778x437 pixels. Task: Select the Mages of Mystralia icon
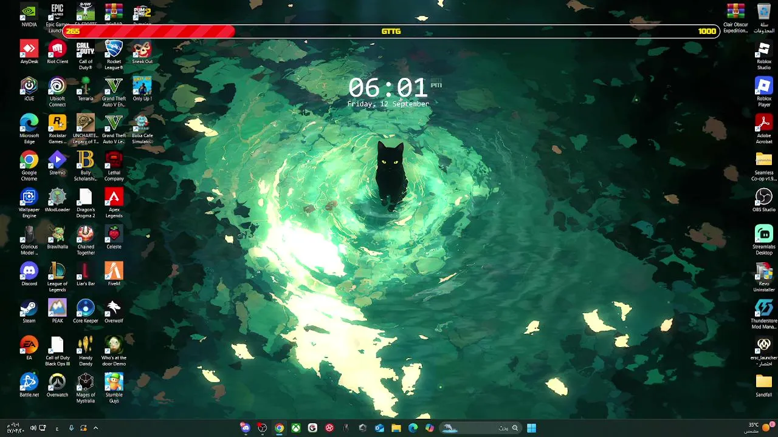[x=86, y=388]
